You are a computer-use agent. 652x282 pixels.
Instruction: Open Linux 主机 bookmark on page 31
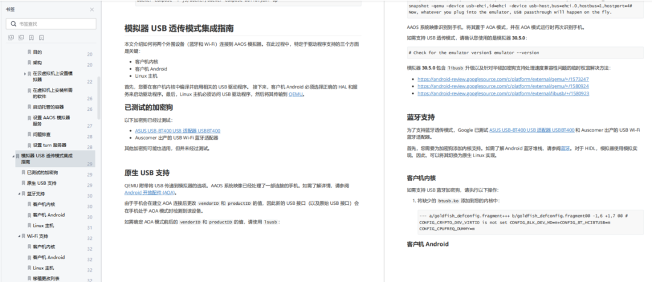(43, 225)
